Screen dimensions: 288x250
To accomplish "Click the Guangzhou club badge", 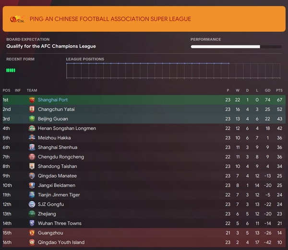I will click(x=32, y=233).
